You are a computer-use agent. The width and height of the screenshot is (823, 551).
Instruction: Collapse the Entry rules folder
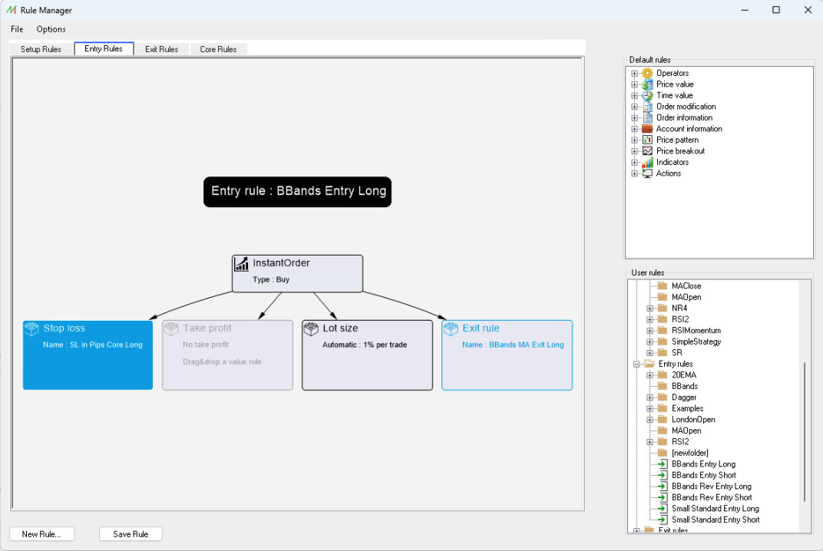636,364
